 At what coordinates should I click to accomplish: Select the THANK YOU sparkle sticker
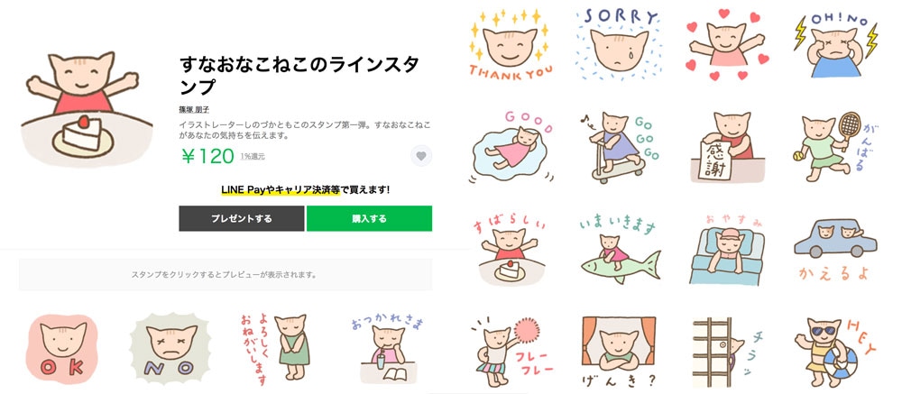click(511, 44)
